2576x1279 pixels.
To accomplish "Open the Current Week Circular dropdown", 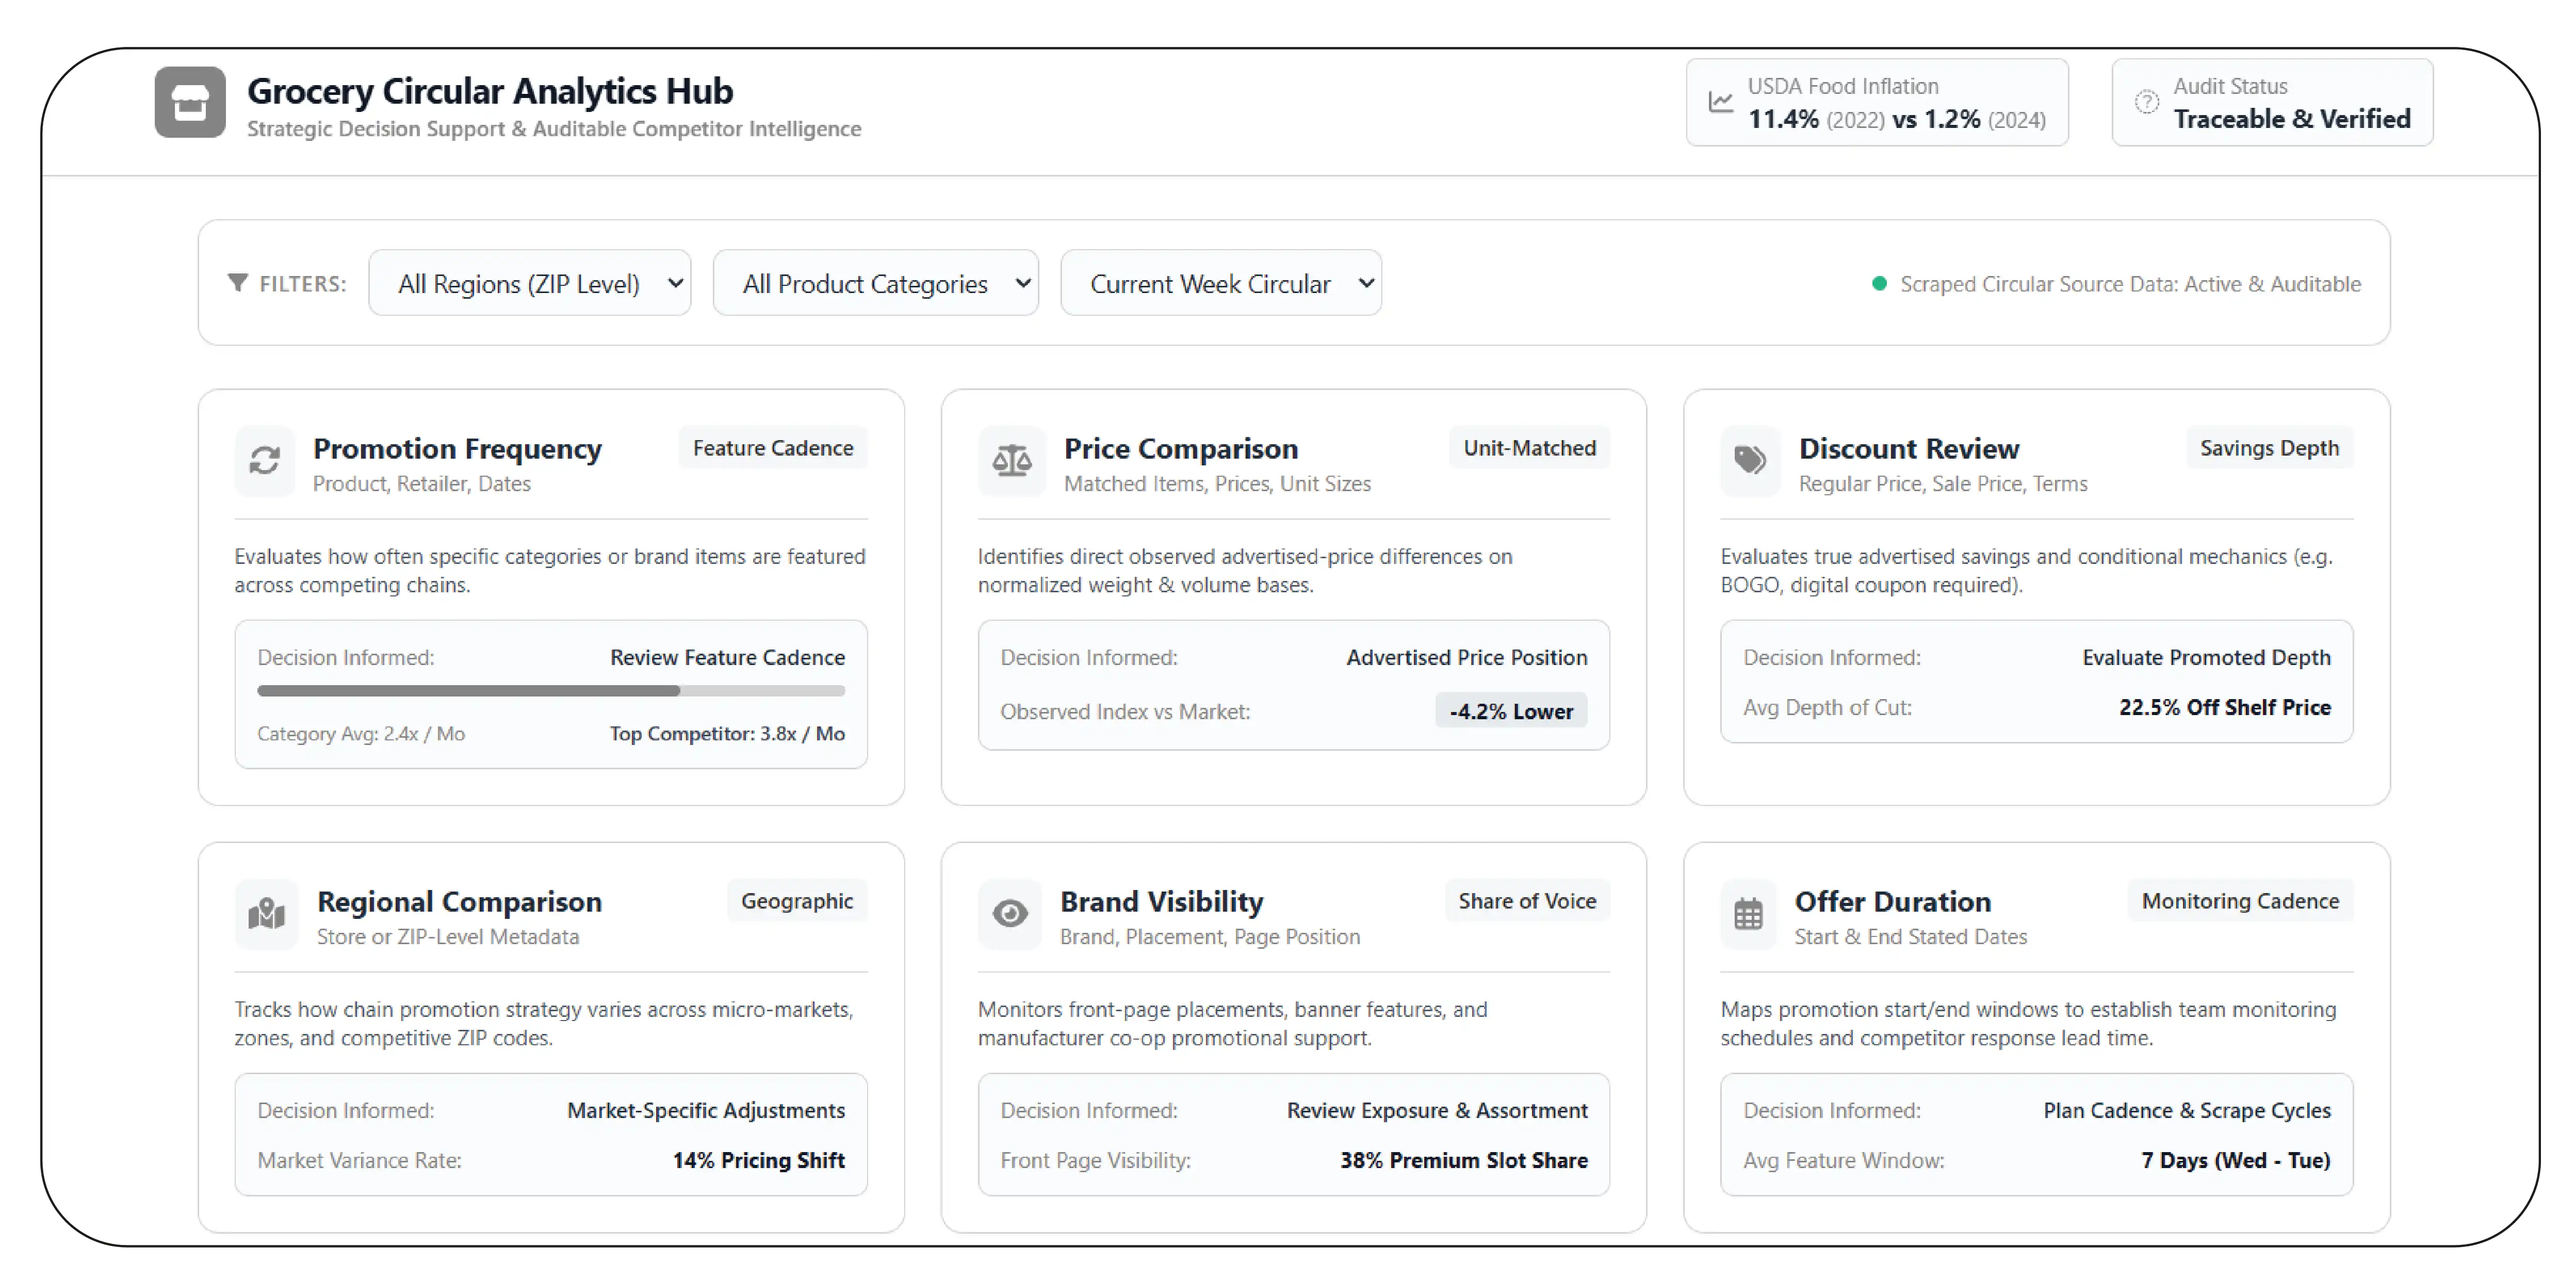I will [x=1221, y=283].
